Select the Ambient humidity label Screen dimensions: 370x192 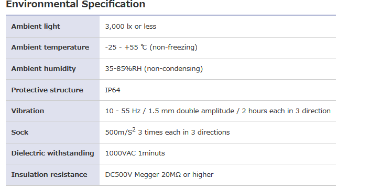(x=43, y=69)
